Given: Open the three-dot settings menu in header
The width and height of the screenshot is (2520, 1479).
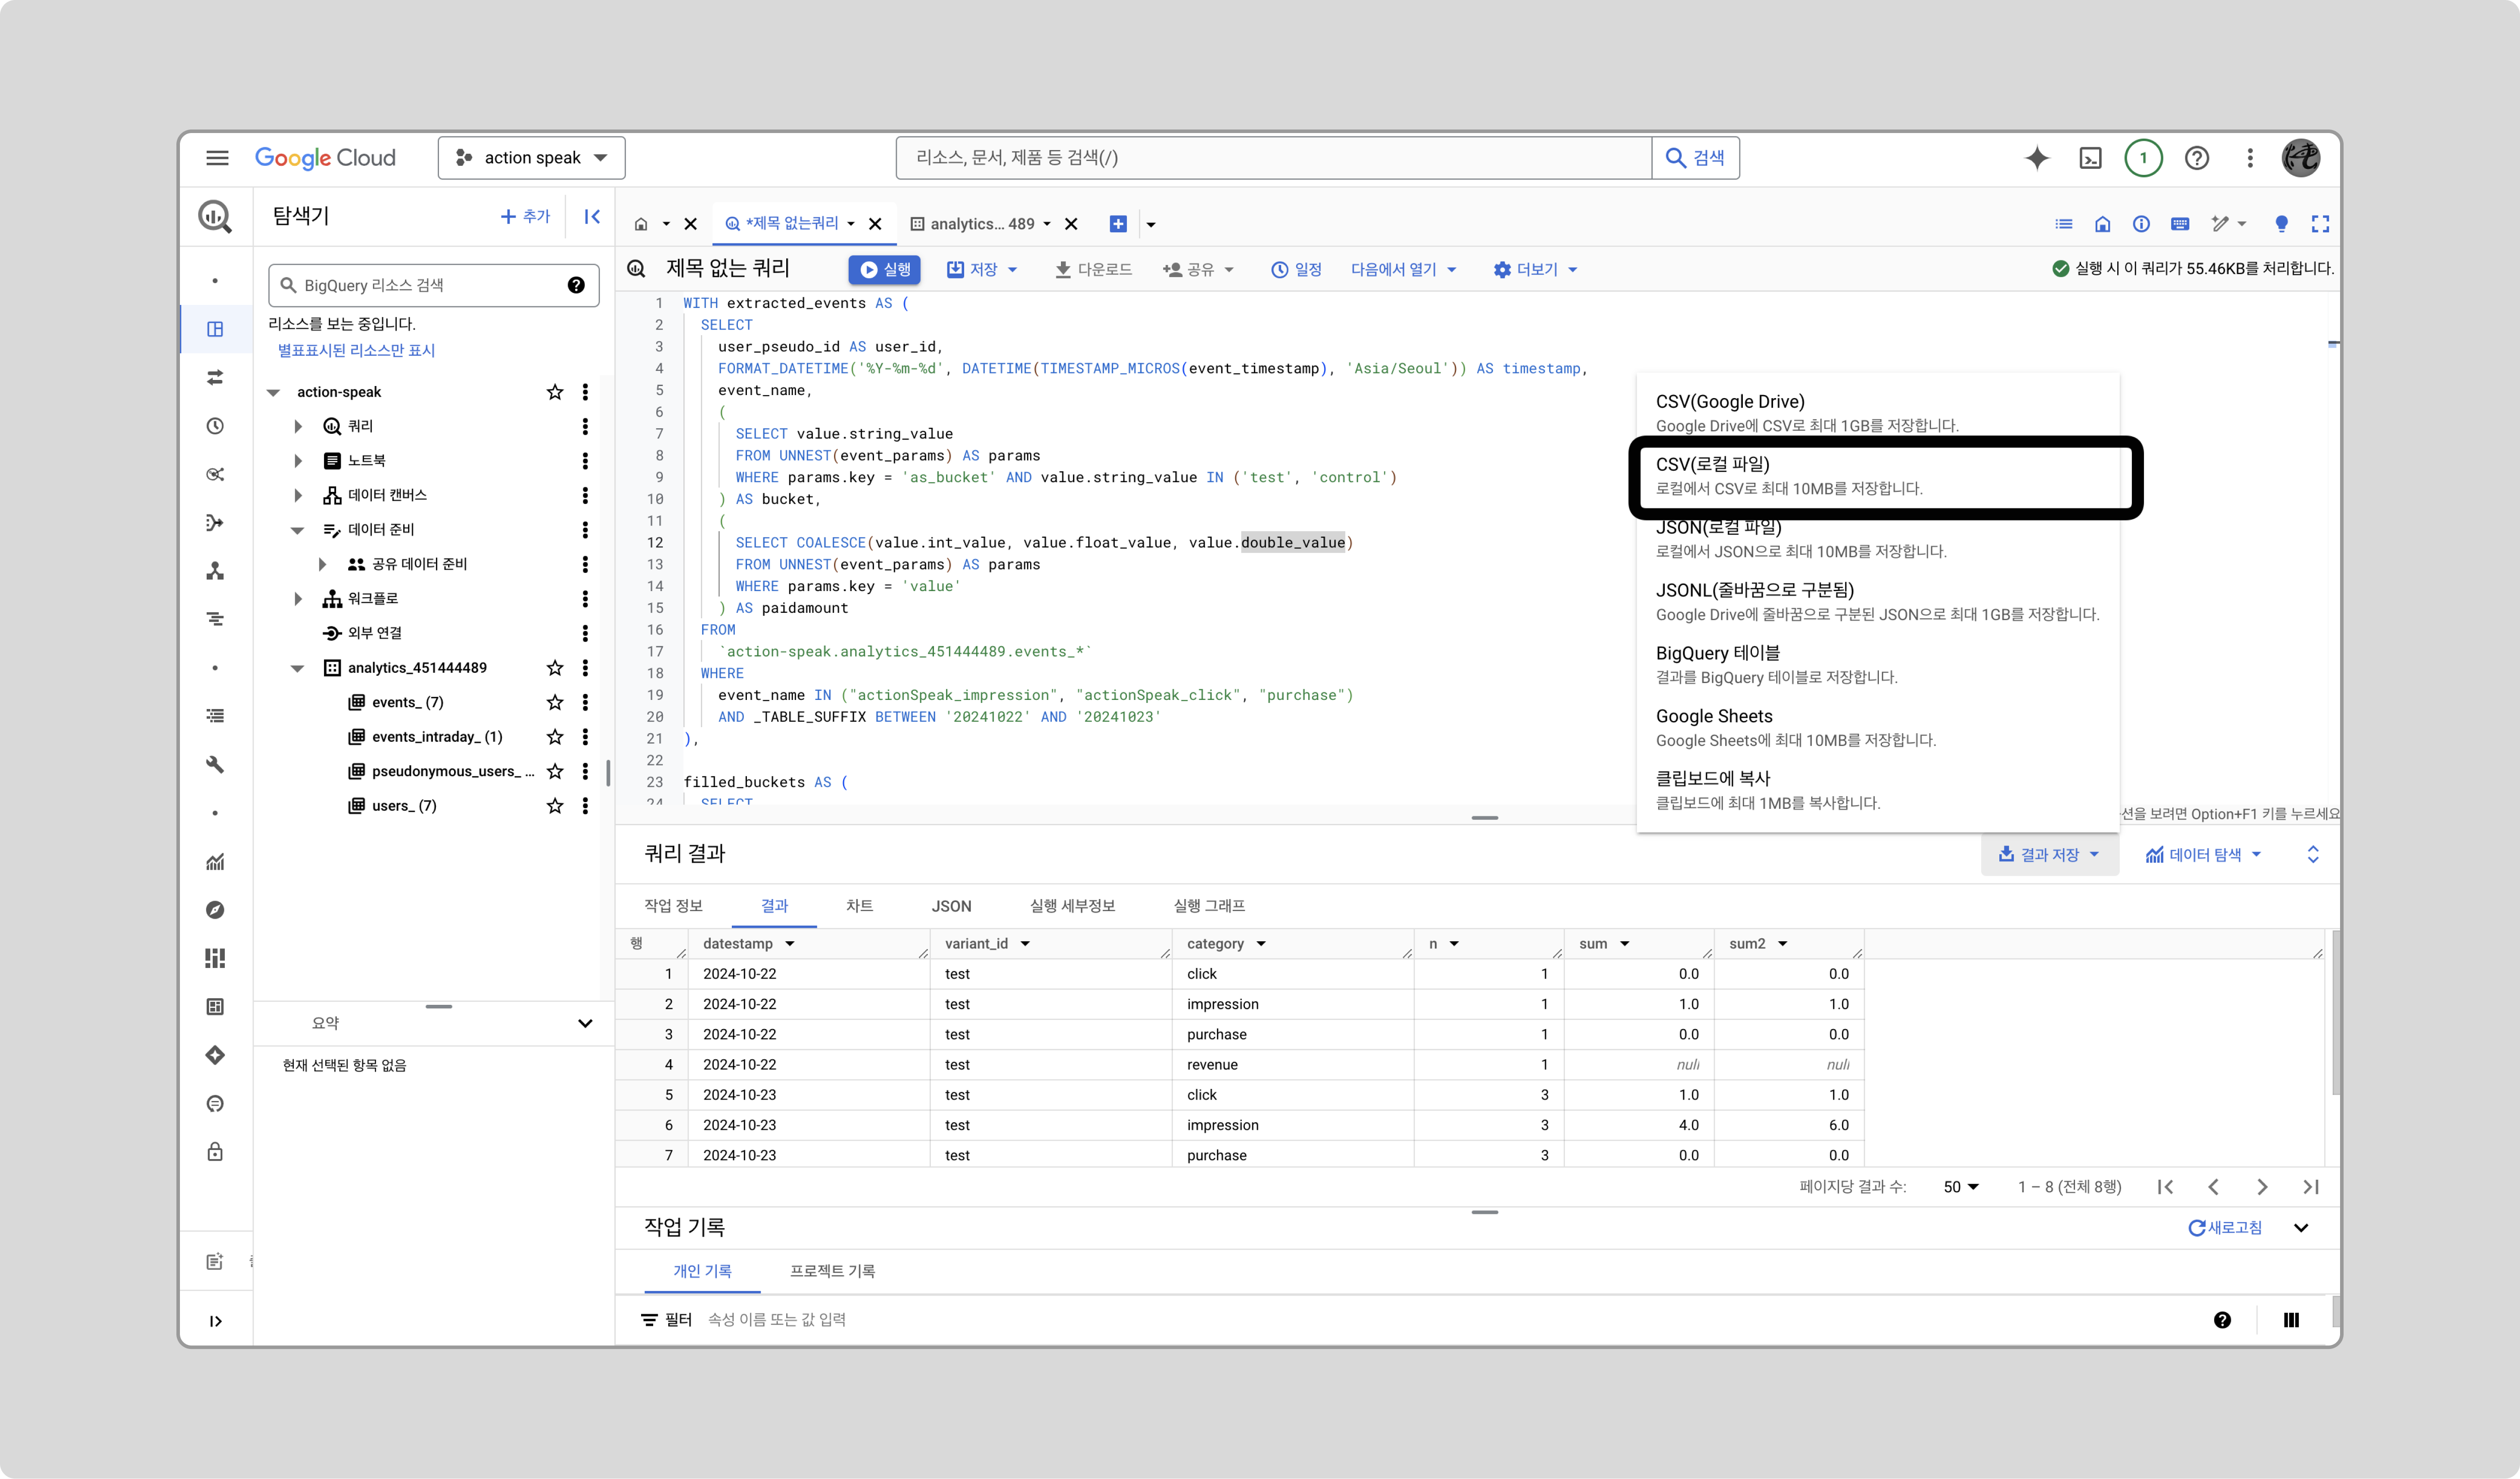Looking at the screenshot, I should point(2250,158).
